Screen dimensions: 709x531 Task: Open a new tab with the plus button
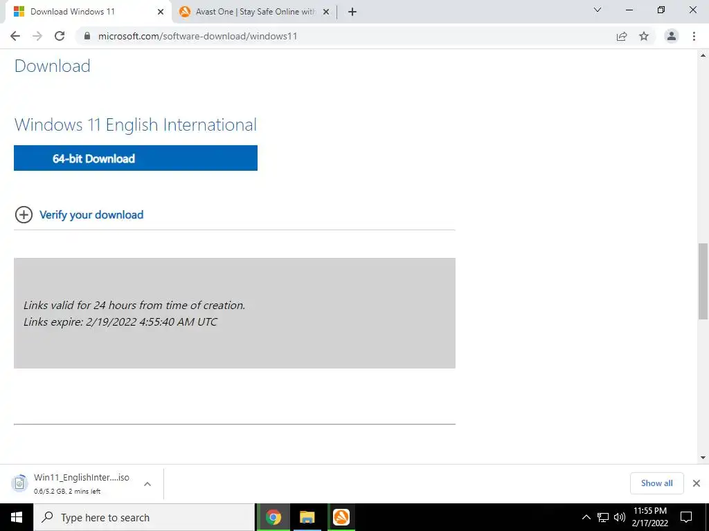point(352,12)
